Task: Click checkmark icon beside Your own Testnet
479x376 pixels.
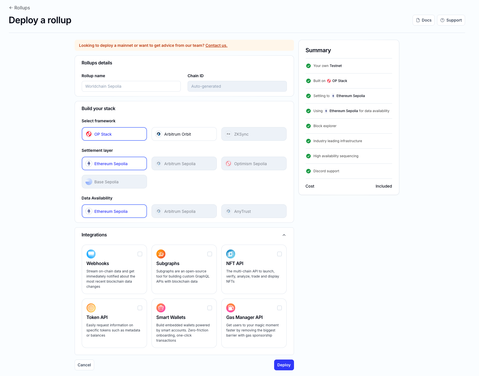Action: pos(308,66)
